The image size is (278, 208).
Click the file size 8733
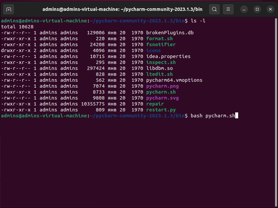99,92
